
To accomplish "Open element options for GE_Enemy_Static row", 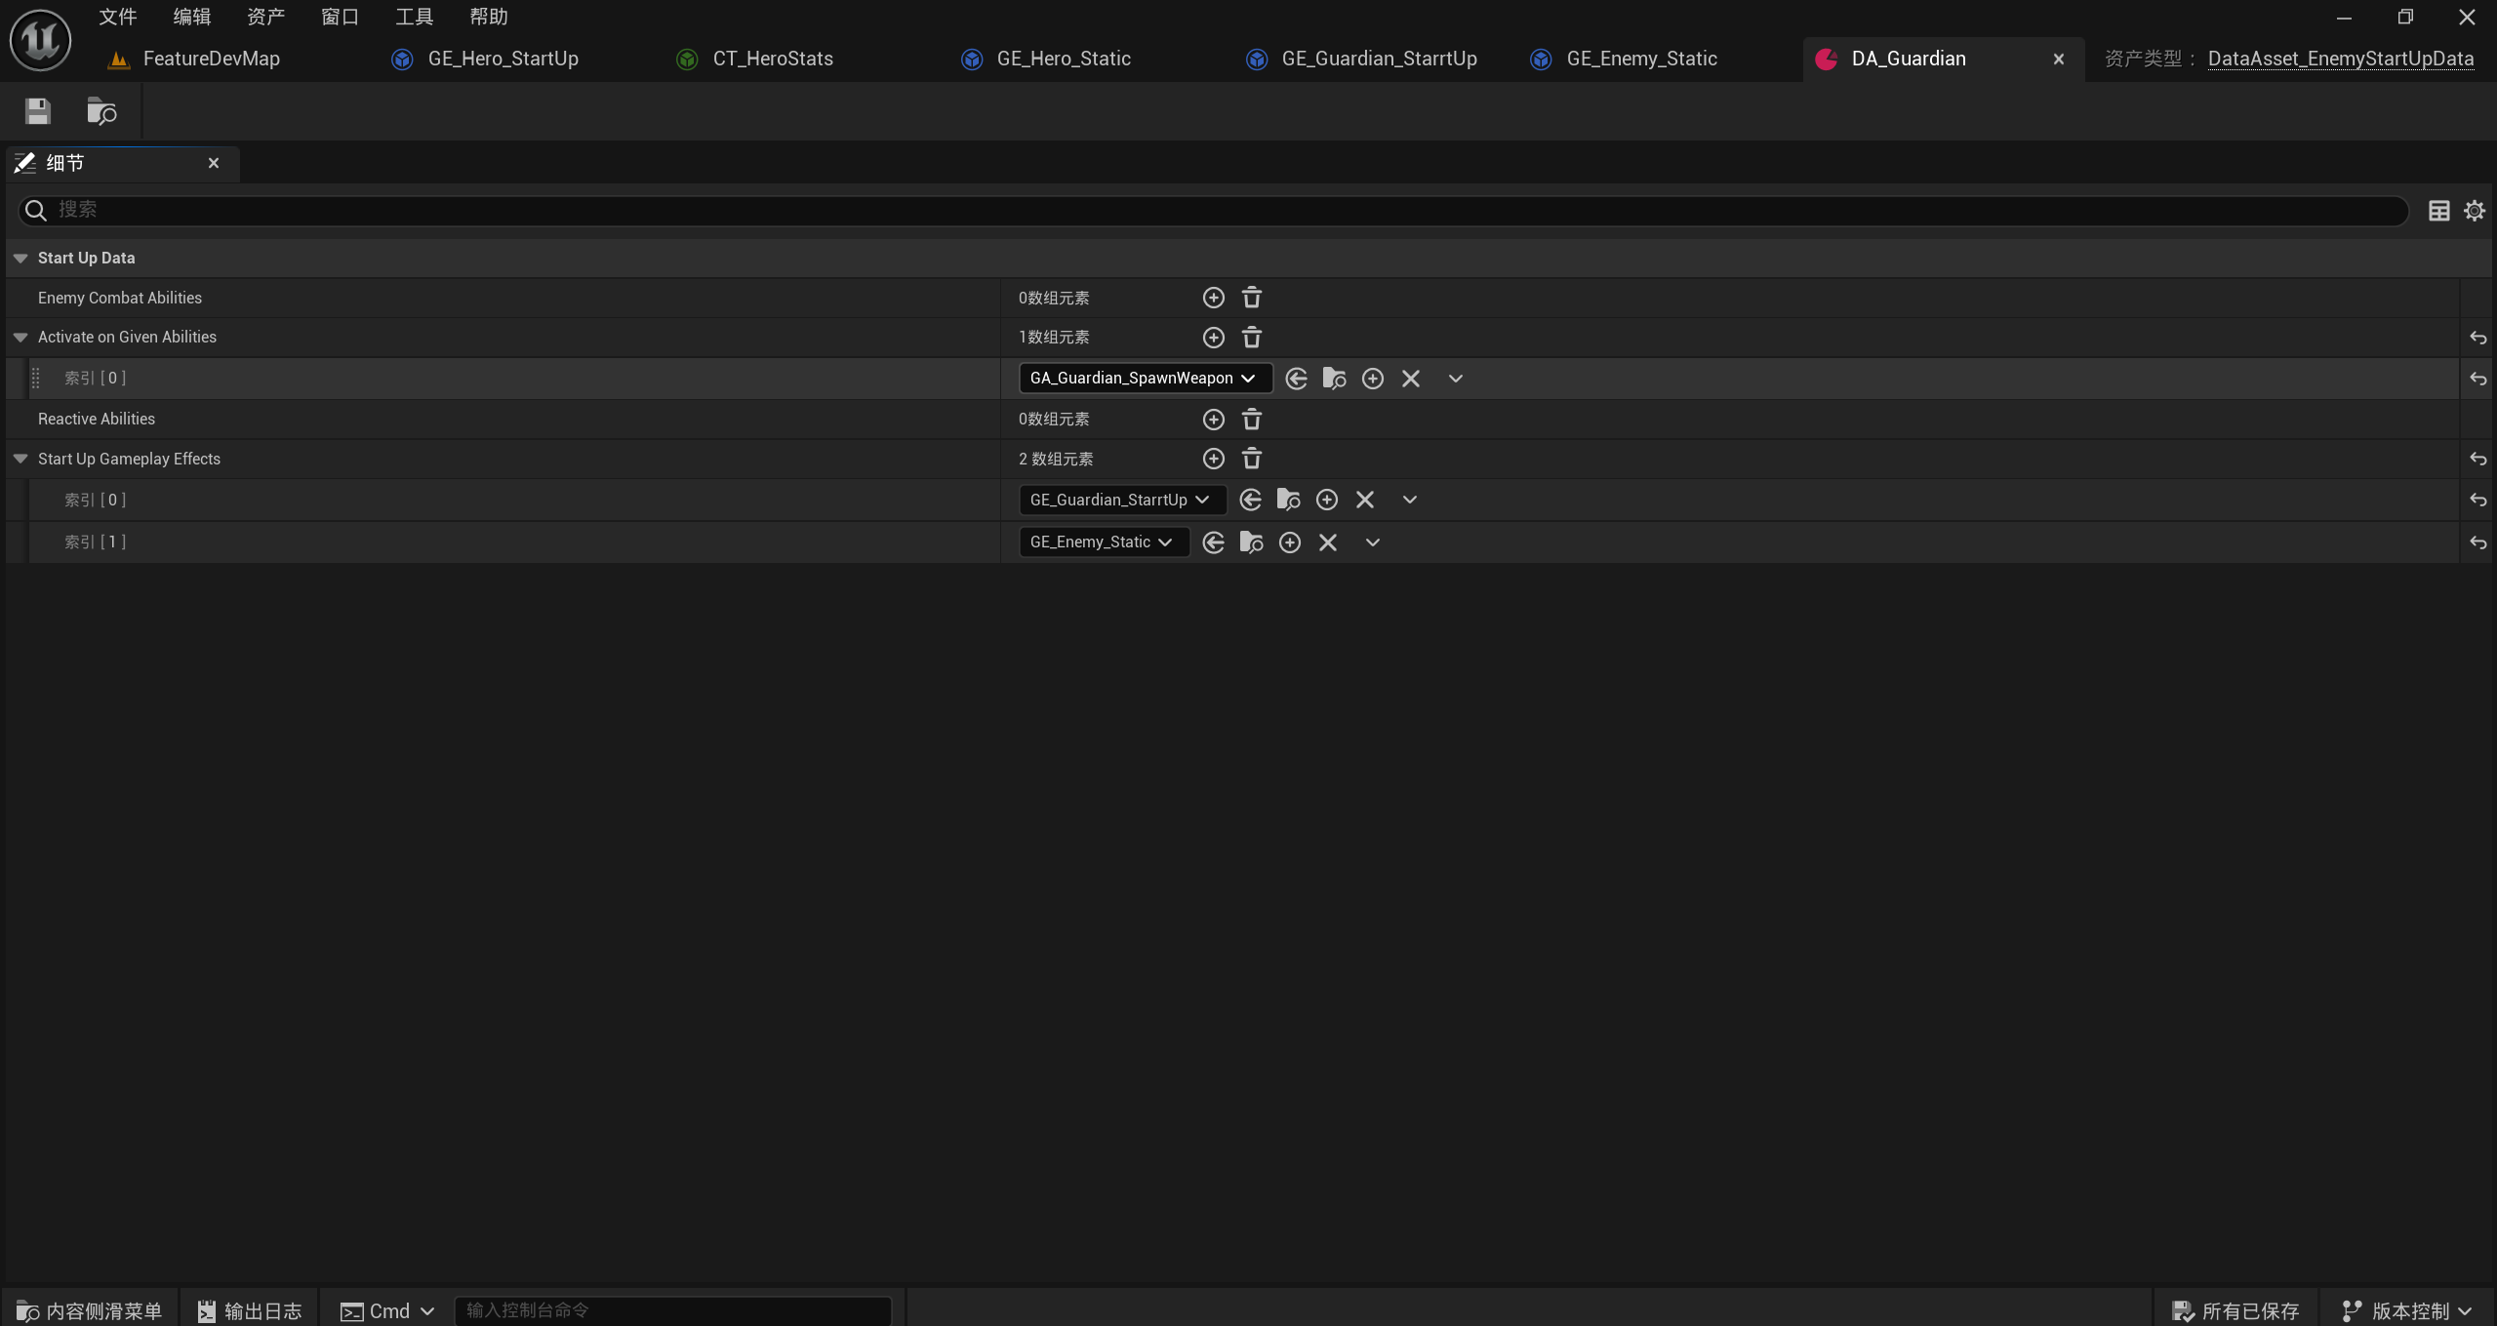I will (1372, 542).
